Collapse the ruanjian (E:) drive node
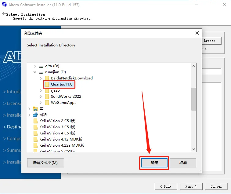The width and height of the screenshot is (231, 194). tap(35, 72)
